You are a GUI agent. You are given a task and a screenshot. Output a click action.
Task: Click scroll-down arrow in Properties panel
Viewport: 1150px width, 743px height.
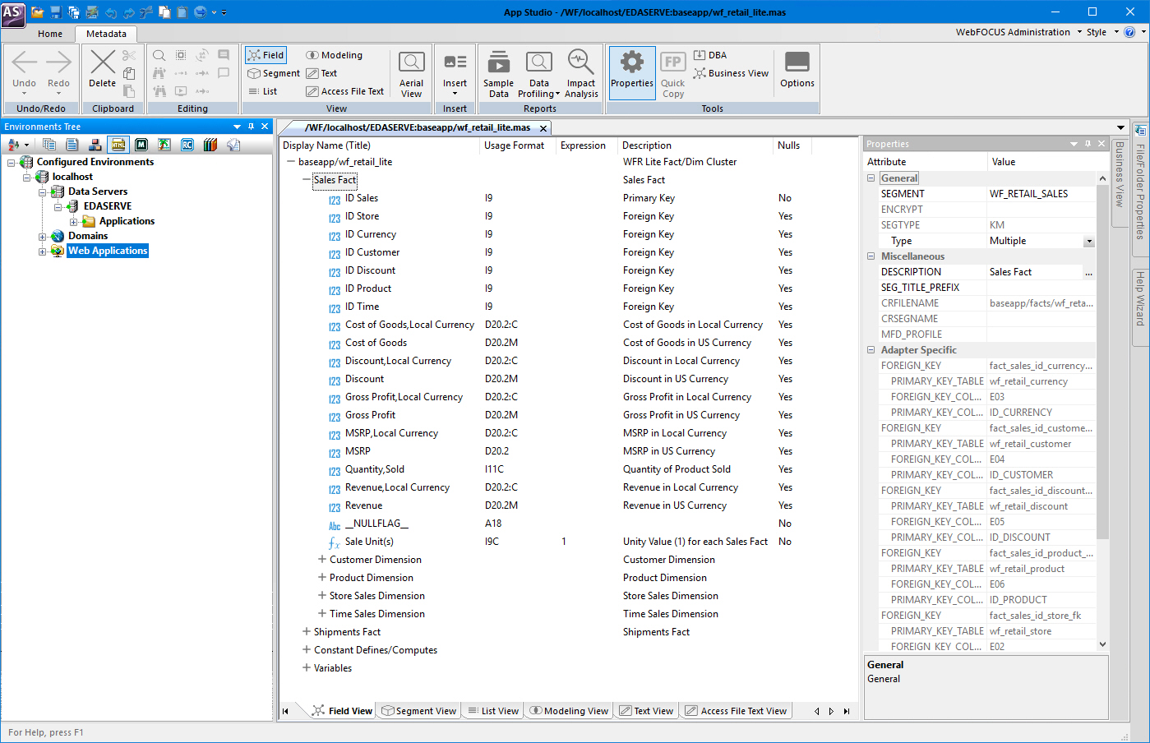(x=1102, y=644)
